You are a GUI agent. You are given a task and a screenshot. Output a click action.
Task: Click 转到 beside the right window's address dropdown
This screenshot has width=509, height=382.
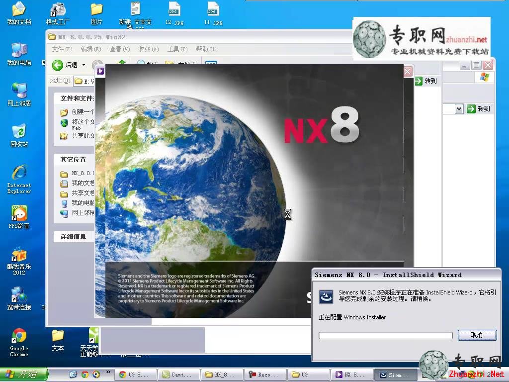pyautogui.click(x=478, y=109)
